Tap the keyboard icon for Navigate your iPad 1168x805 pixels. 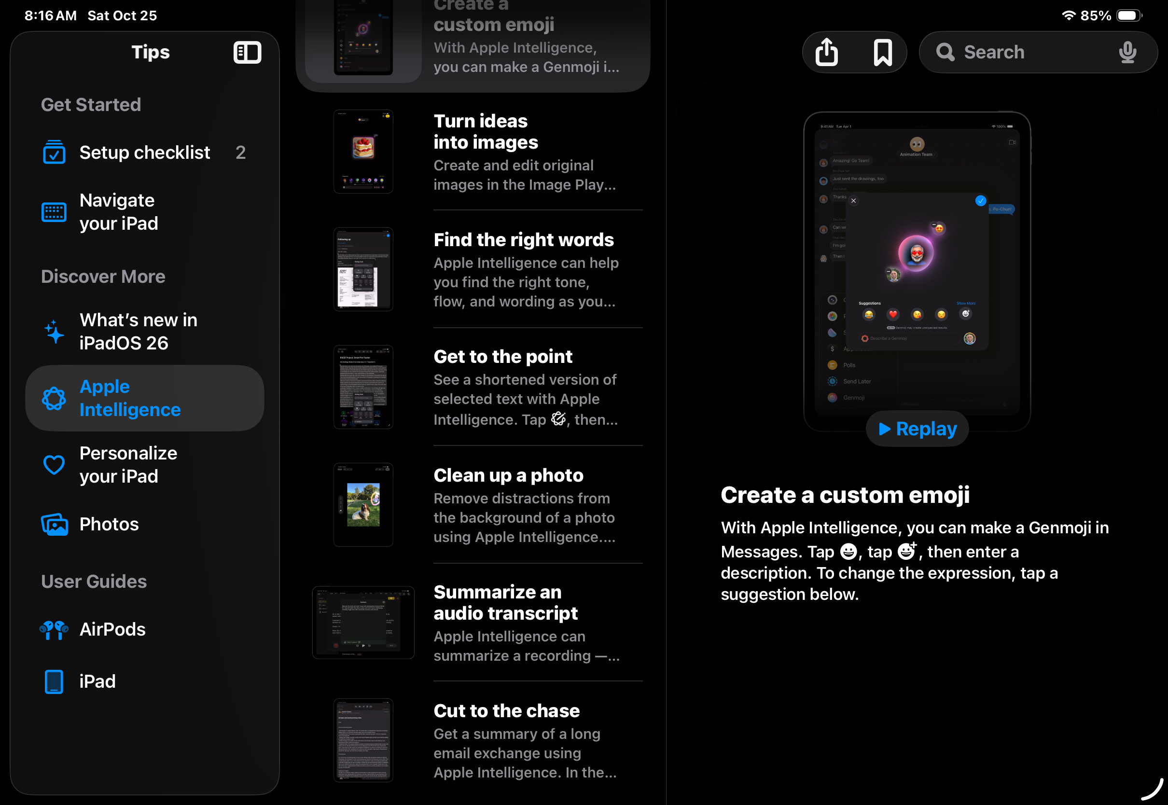tap(54, 212)
